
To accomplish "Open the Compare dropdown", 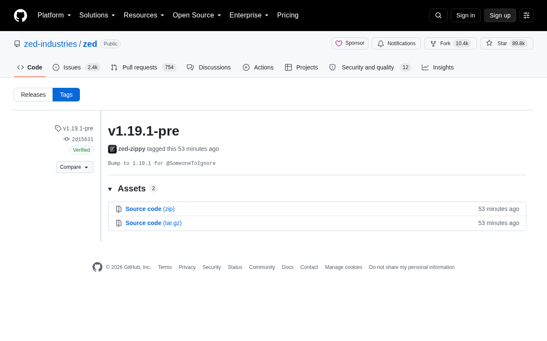I will (75, 167).
